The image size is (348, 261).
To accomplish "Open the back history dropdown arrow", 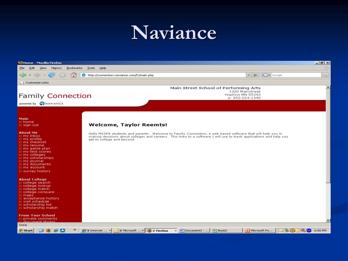I will point(30,75).
